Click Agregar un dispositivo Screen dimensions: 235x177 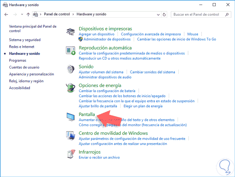click(97, 34)
